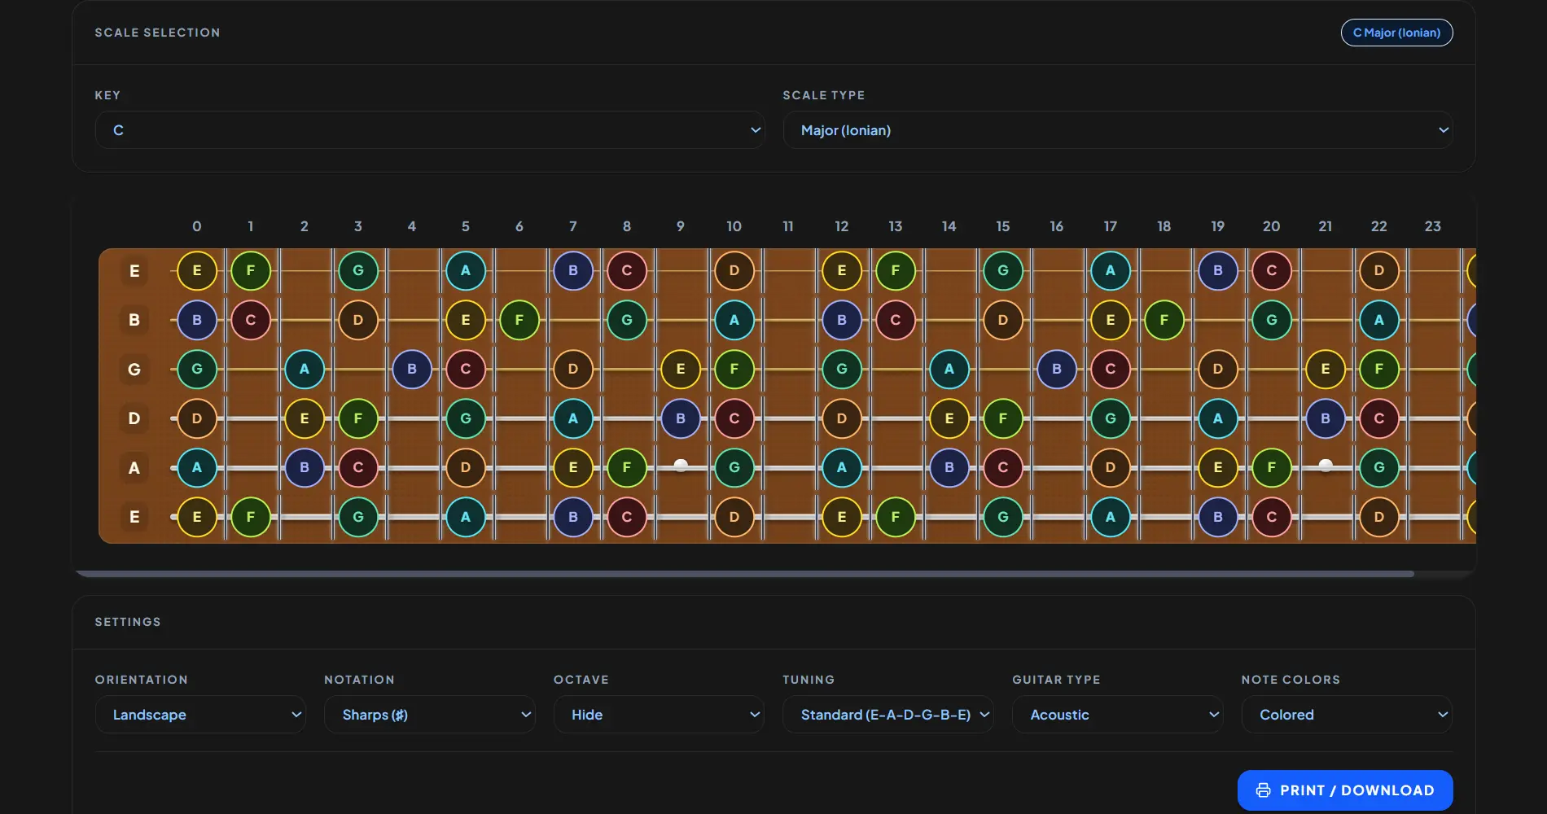Click the fret number 12 label
Image resolution: width=1547 pixels, height=814 pixels.
[842, 226]
